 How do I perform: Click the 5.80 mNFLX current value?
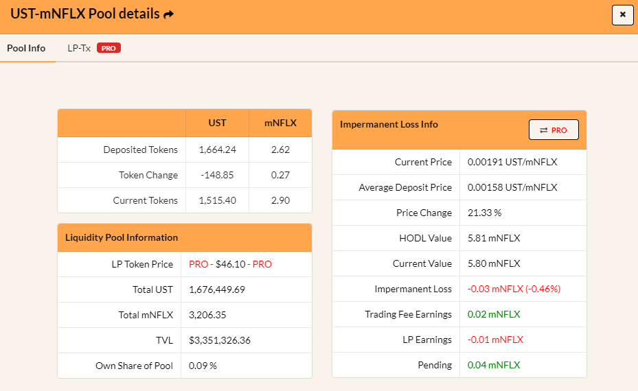click(x=494, y=263)
